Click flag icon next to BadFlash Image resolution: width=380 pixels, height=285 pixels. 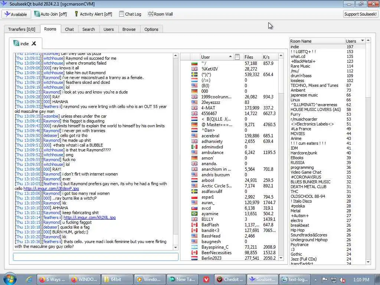point(194,225)
